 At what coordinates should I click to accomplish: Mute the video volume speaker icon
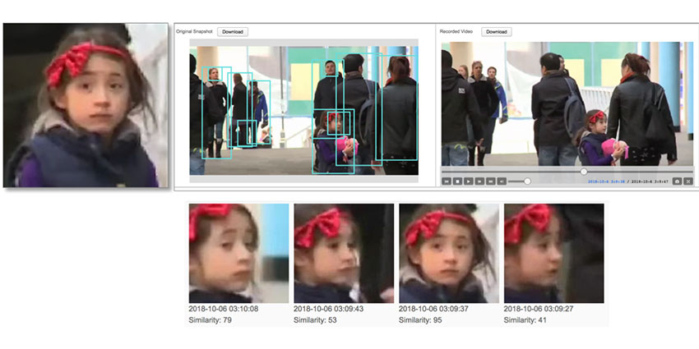tap(502, 181)
